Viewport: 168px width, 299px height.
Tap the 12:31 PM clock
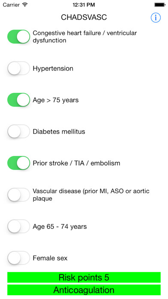[x=84, y=5]
